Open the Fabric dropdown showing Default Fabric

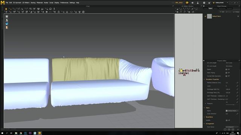232,111
